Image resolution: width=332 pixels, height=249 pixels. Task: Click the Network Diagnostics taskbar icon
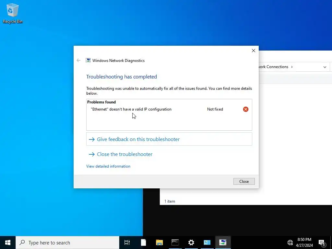click(x=223, y=243)
